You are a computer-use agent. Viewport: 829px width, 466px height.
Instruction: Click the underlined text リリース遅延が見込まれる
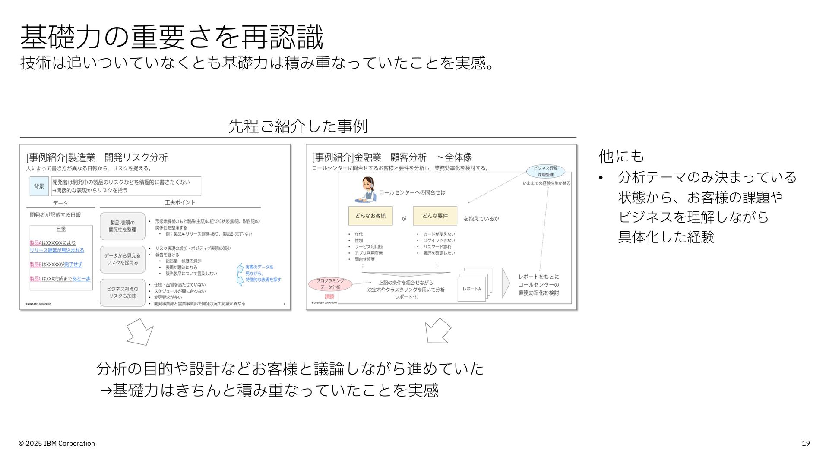tap(57, 250)
